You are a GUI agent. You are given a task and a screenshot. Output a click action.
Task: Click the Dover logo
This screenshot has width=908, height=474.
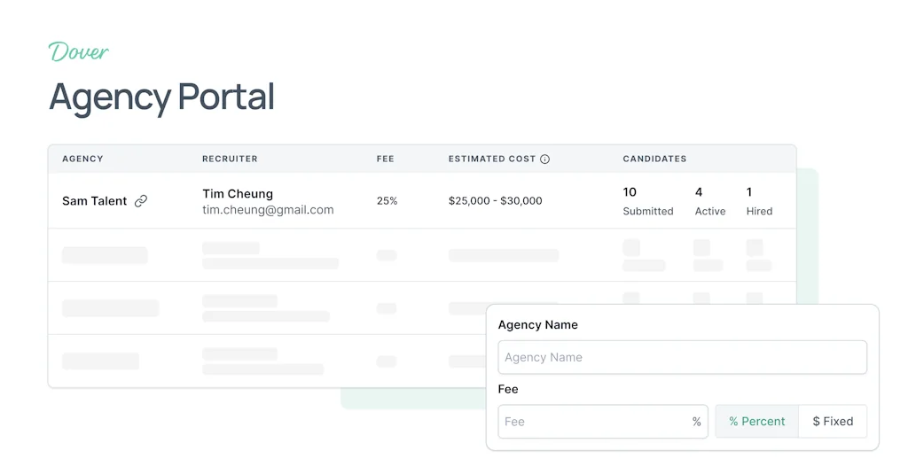(x=78, y=52)
